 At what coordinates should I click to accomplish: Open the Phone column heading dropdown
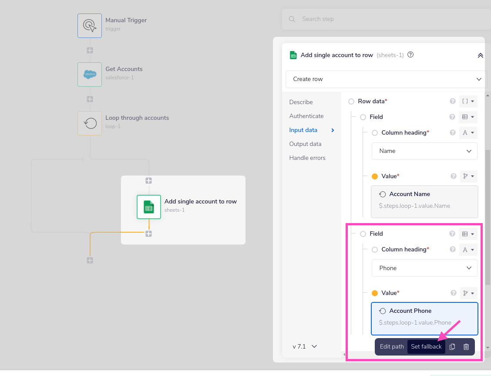[x=424, y=268]
